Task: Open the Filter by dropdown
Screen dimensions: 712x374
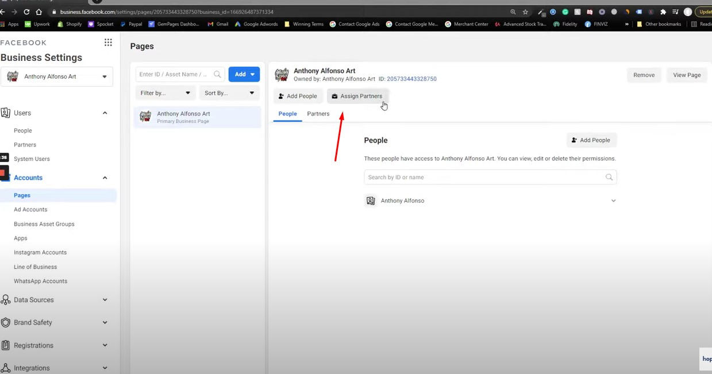Action: 166,92
